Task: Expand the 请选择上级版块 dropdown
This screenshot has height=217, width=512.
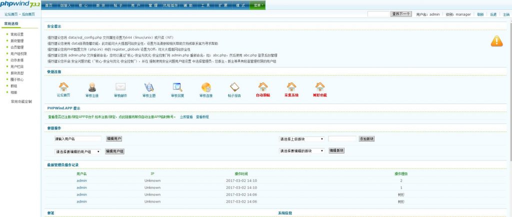Action: pos(301,139)
